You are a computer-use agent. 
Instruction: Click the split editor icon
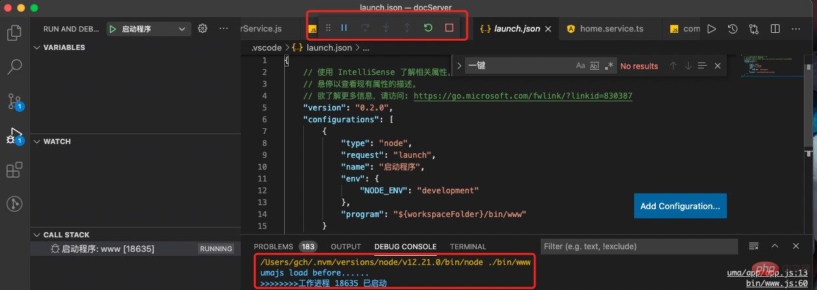point(775,29)
